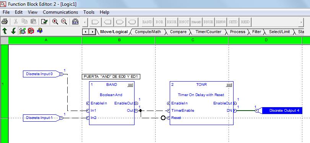The height and width of the screenshot is (143, 310).
Task: Click the Zoom Out magnifier icon
Action: point(64,21)
